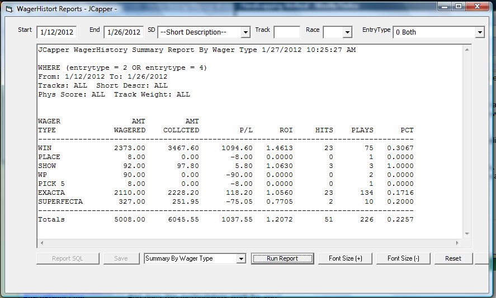496x298 pixels.
Task: Click the total ROI 1.2072
Action: tap(280, 219)
